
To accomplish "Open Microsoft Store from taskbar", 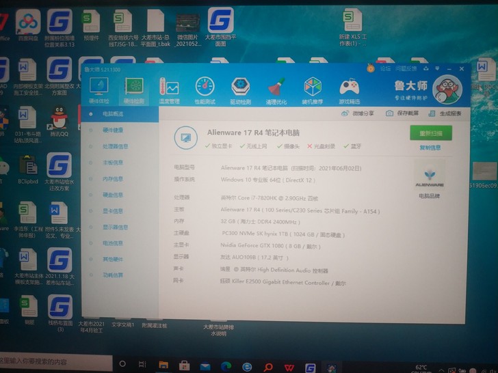I will (184, 365).
